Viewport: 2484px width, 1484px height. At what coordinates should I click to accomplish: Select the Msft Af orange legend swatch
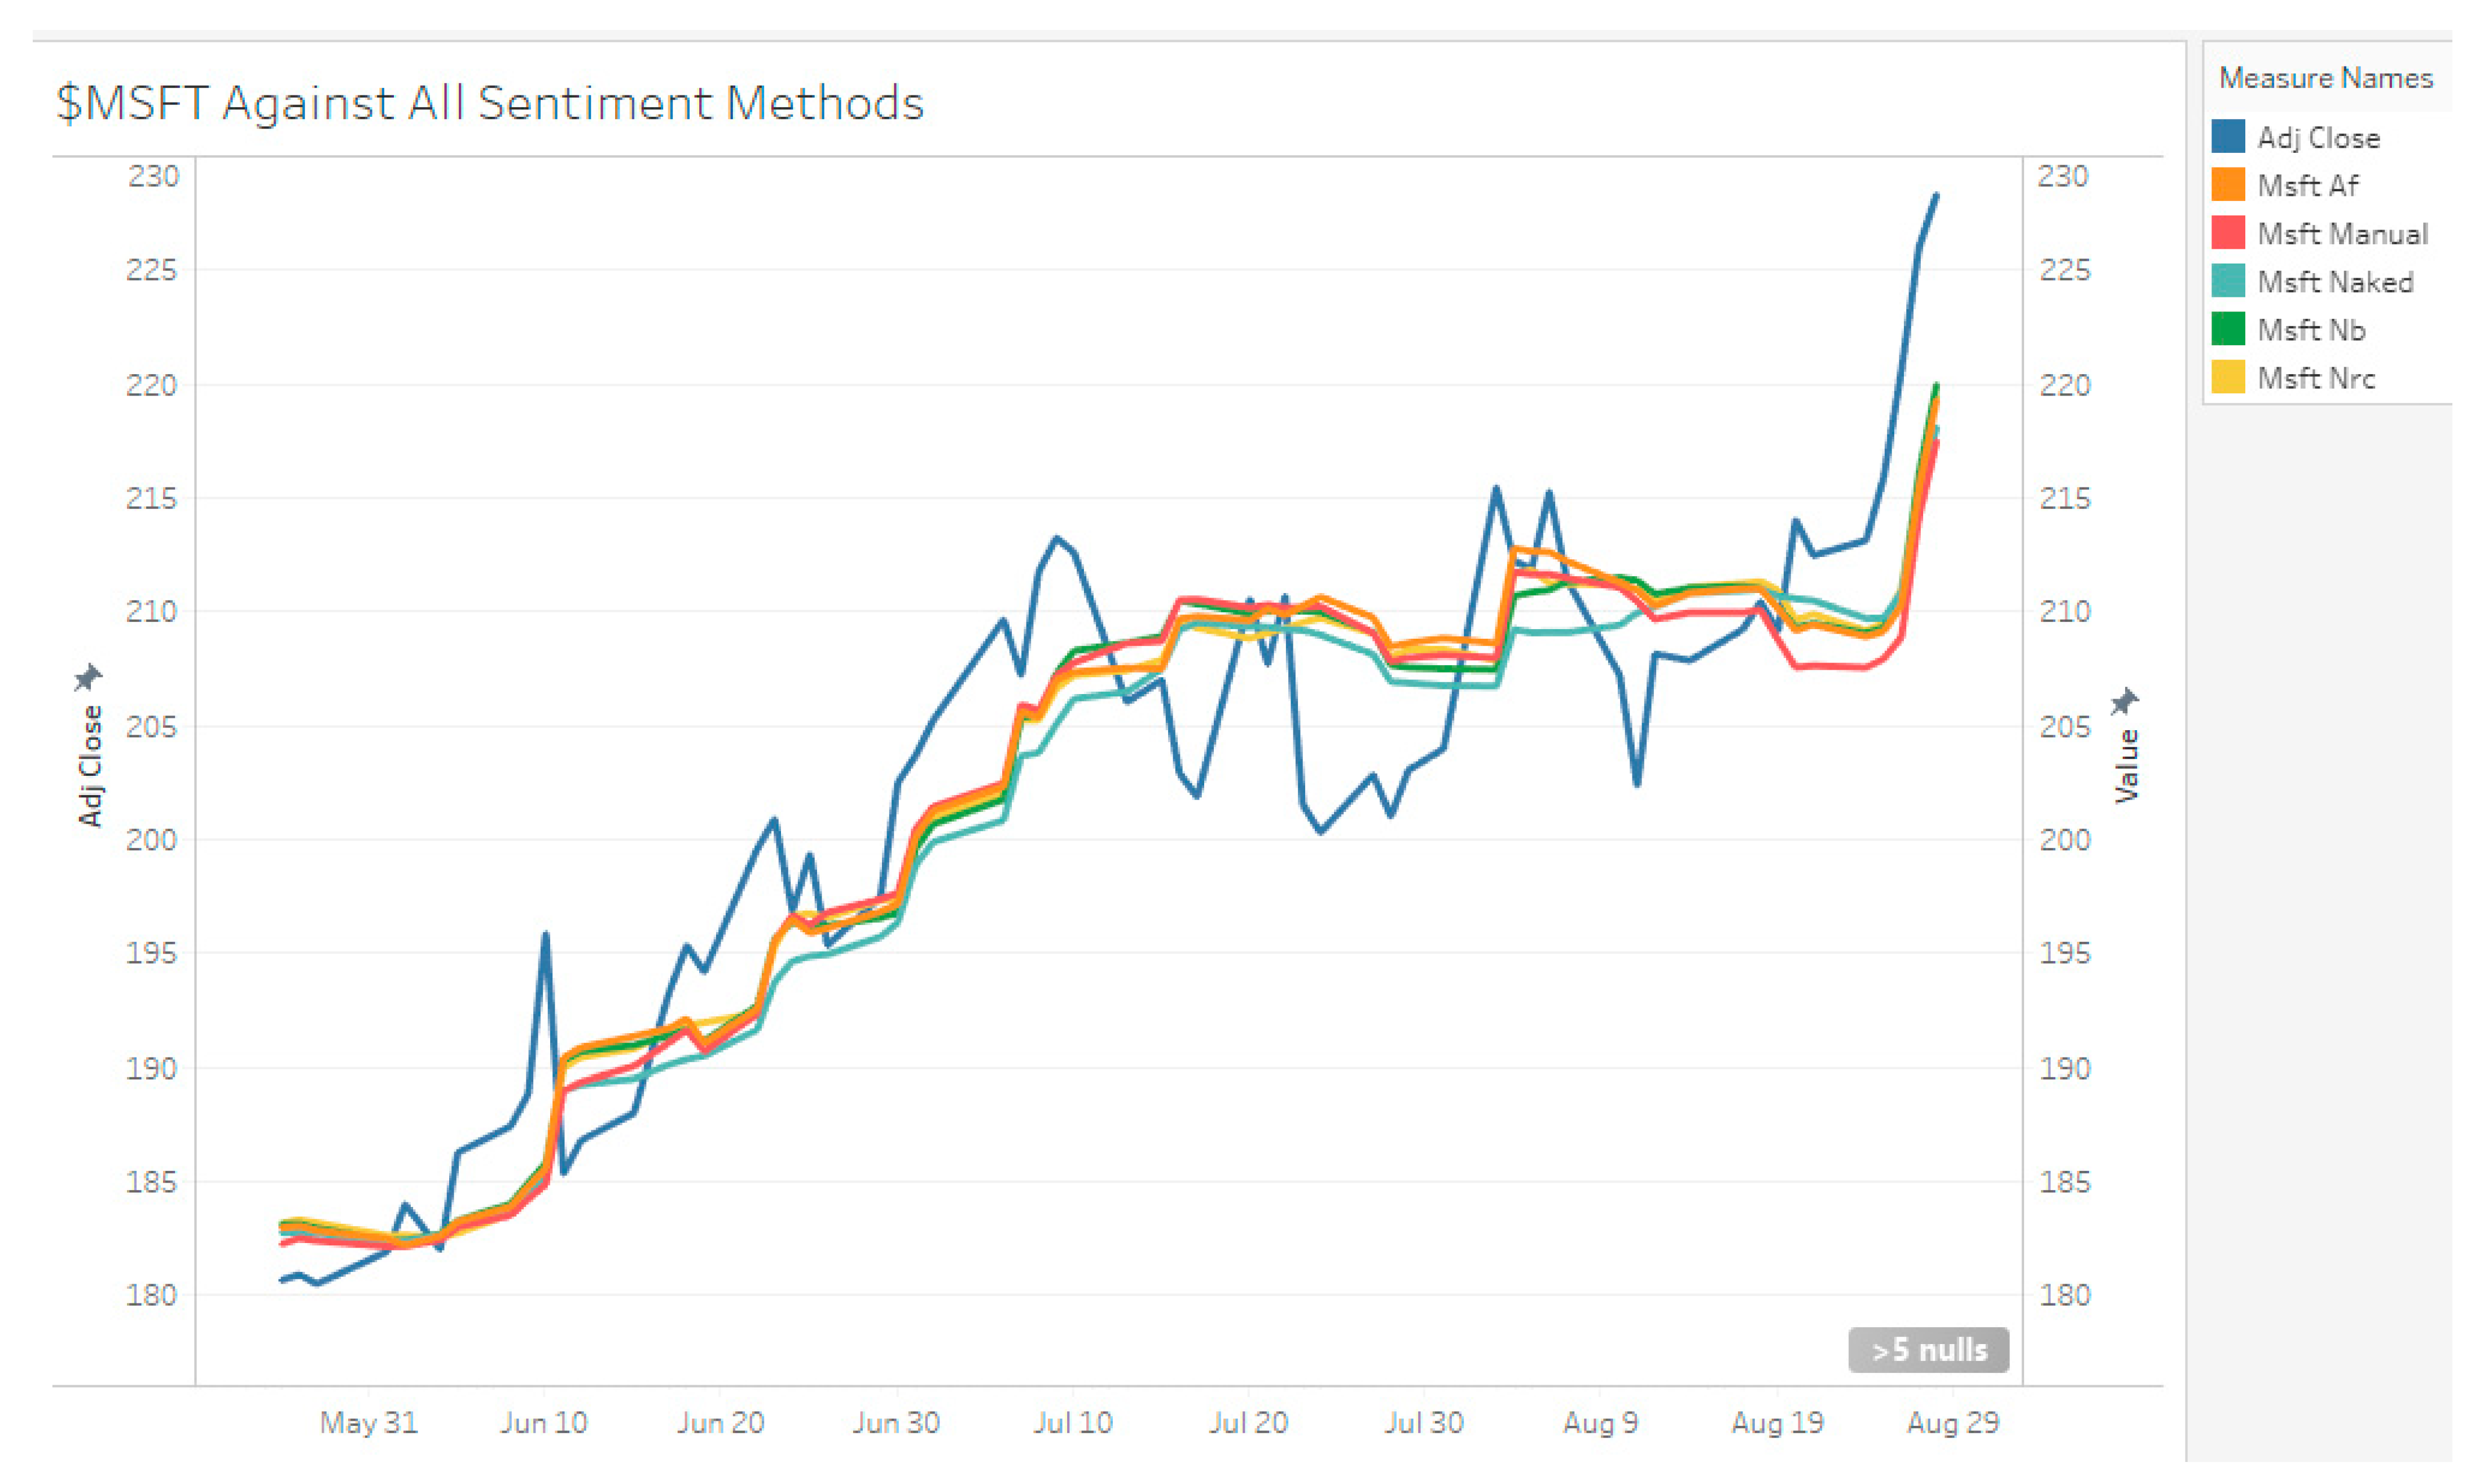pyautogui.click(x=2228, y=185)
